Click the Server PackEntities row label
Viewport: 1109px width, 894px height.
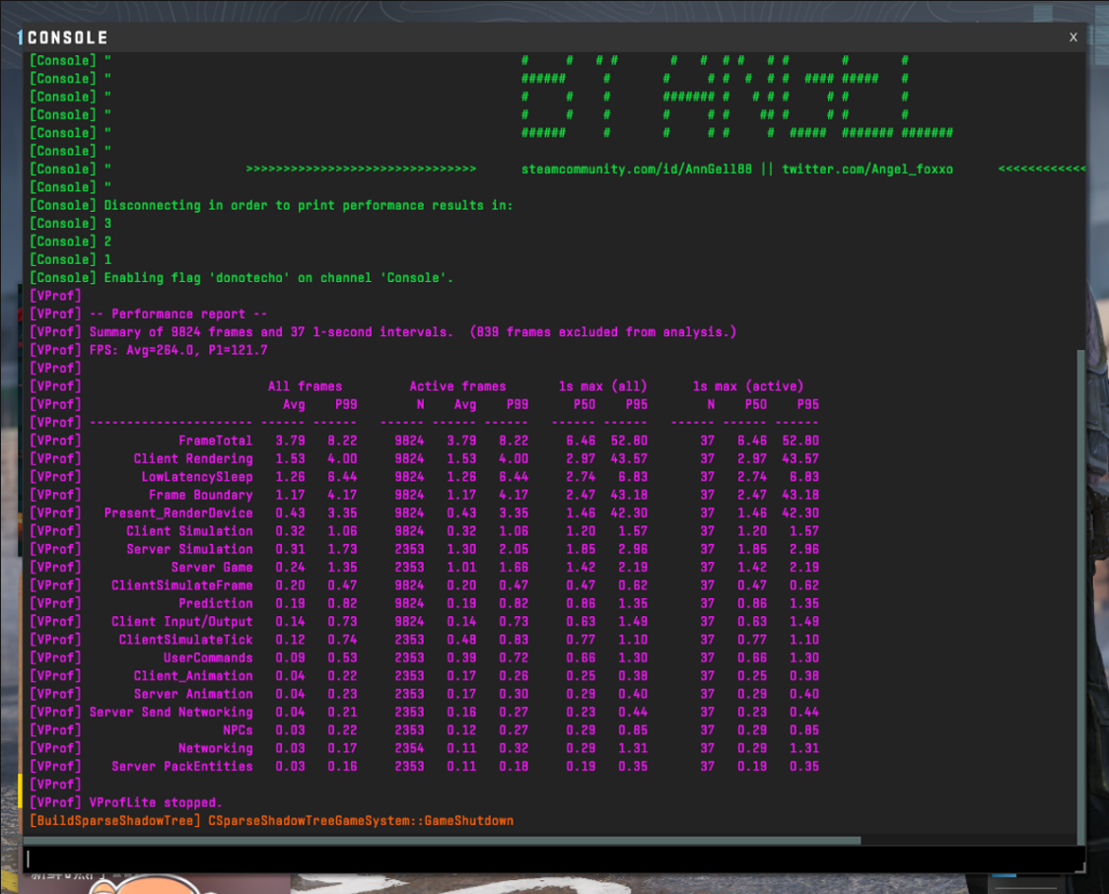181,767
